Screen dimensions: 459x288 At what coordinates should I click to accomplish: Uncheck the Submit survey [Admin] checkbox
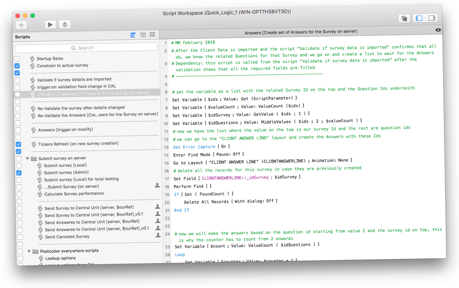click(x=18, y=173)
